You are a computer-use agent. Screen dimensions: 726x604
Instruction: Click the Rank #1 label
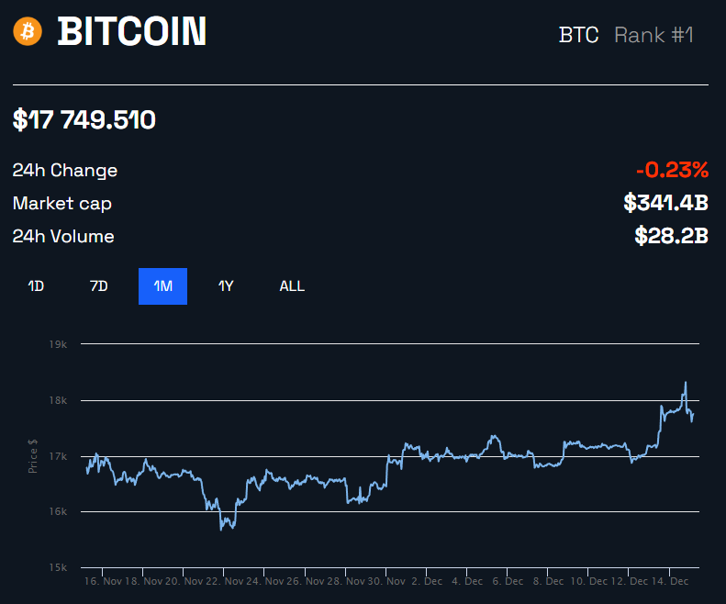[x=653, y=35]
